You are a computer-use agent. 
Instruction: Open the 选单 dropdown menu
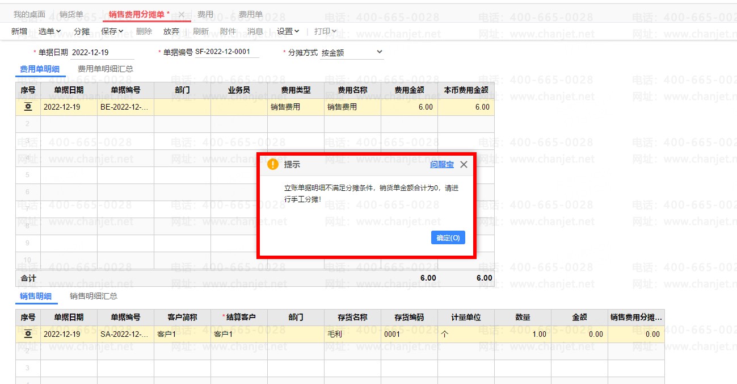(x=49, y=31)
